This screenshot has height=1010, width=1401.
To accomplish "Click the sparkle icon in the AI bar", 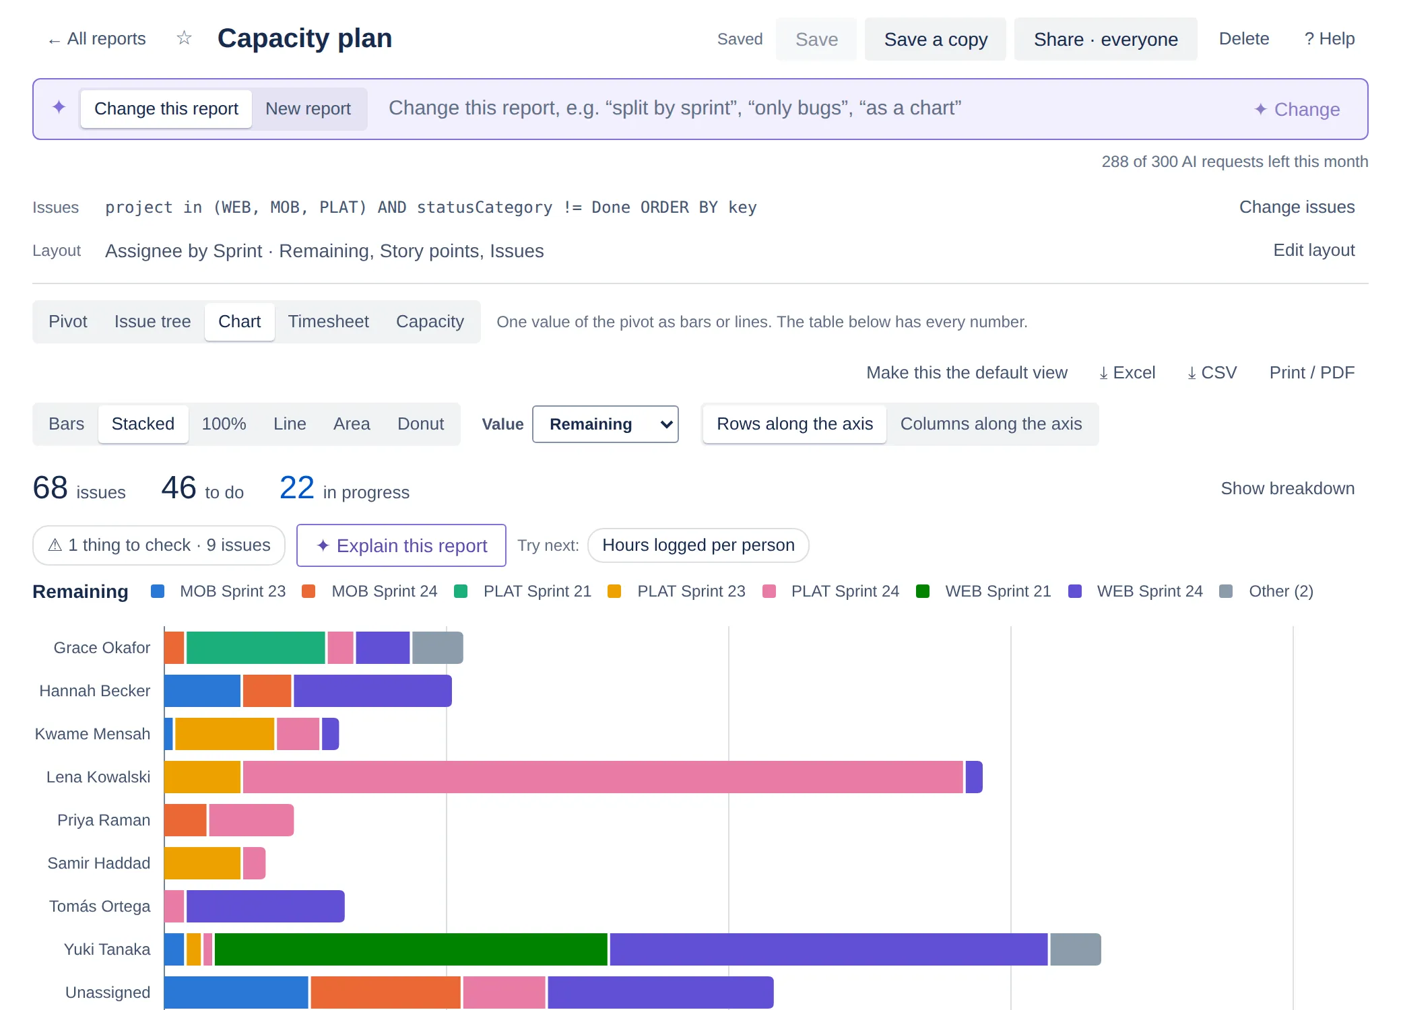I will tap(59, 108).
